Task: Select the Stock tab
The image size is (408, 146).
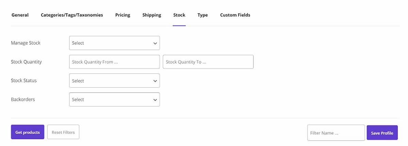Action: [179, 15]
